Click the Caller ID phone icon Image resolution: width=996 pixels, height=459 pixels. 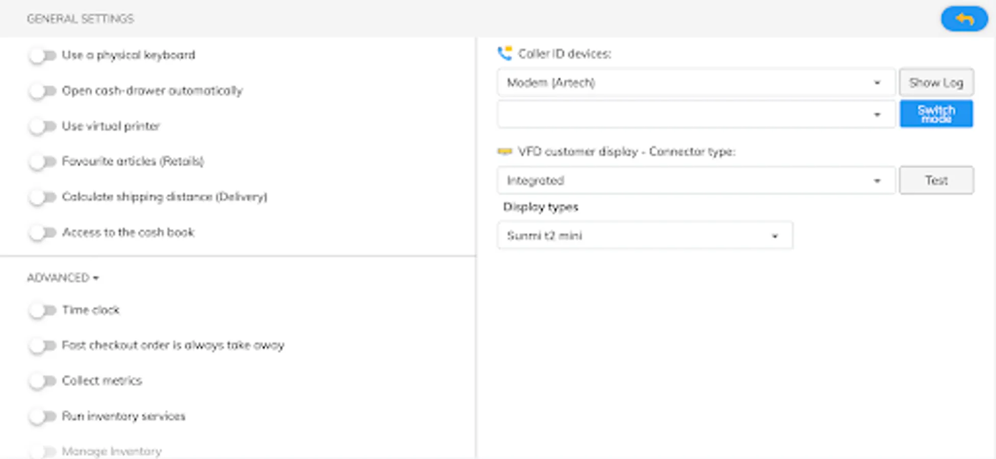[x=504, y=54]
